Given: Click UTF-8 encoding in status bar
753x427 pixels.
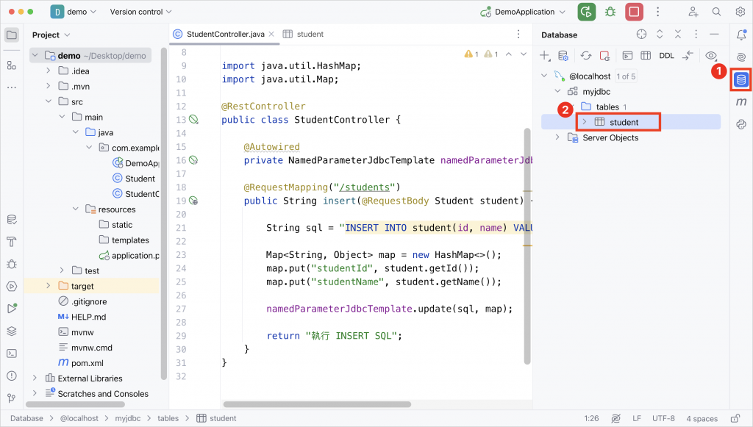Looking at the screenshot, I should pos(663,418).
